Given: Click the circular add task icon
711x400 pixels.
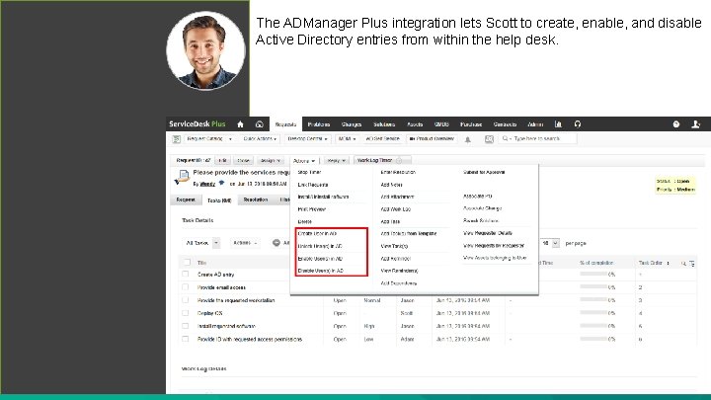Looking at the screenshot, I should click(x=276, y=243).
